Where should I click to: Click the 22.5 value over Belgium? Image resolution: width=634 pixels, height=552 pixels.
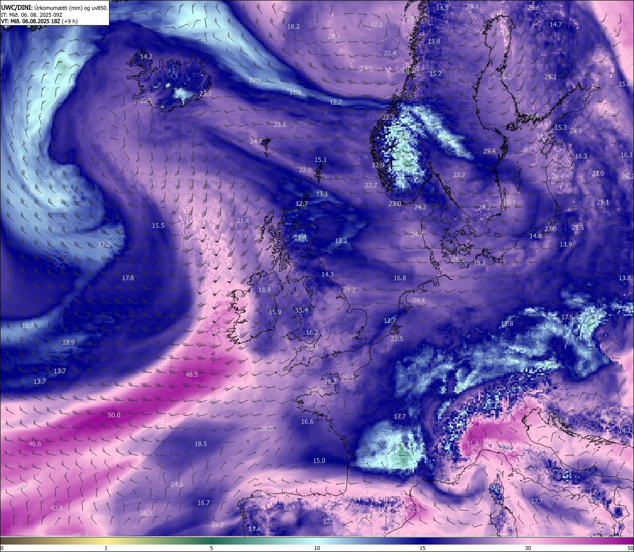[x=397, y=339]
